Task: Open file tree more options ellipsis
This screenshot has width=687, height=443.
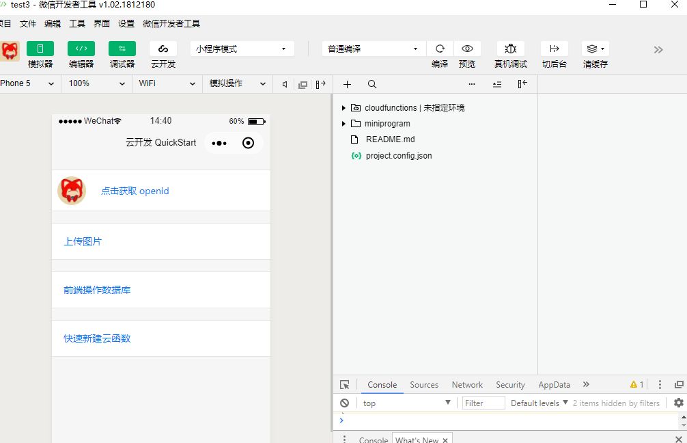Action: (472, 84)
